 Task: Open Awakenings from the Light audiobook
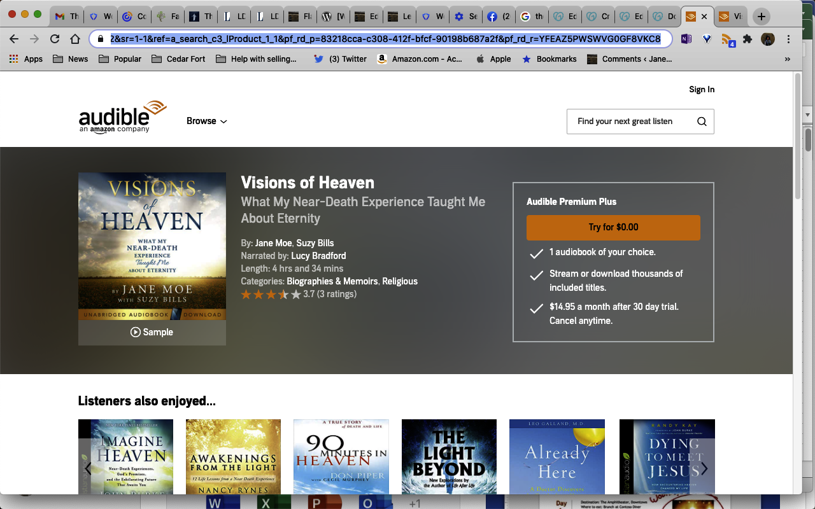click(233, 456)
